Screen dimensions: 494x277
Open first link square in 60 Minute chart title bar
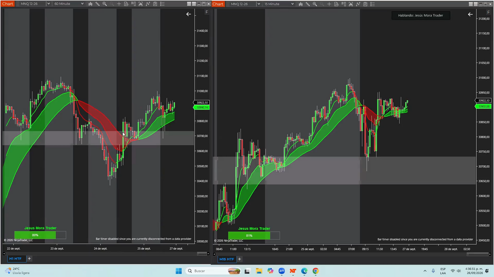tap(189, 4)
